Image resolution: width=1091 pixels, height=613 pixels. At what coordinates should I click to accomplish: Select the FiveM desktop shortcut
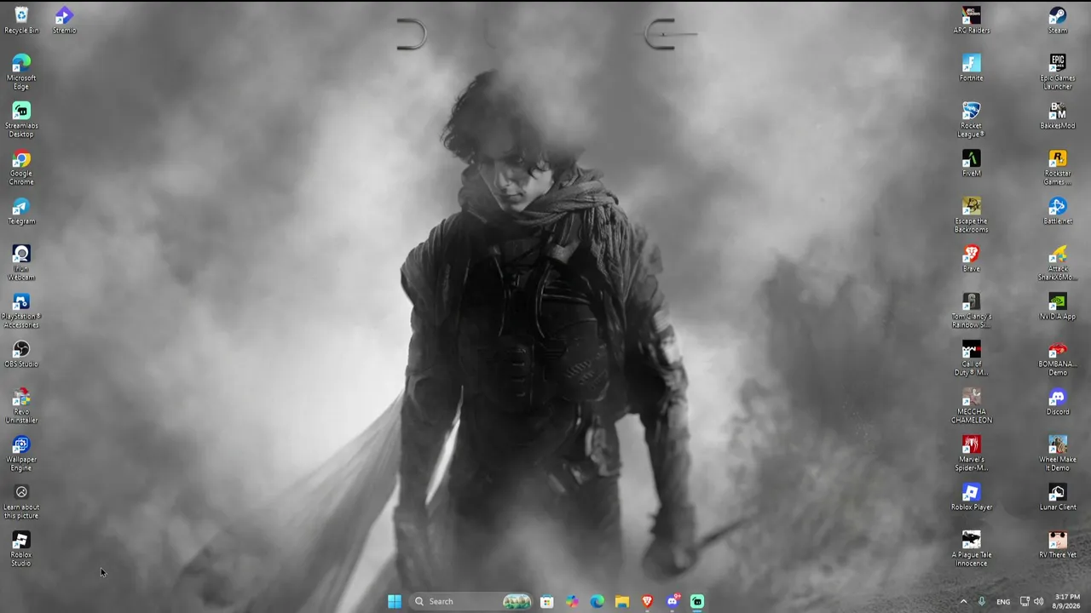point(972,163)
